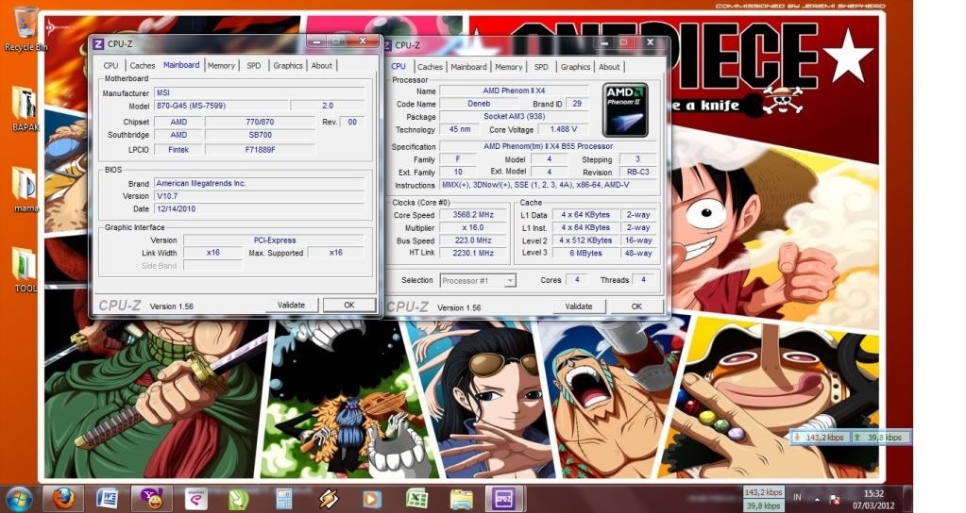Image resolution: width=966 pixels, height=513 pixels.
Task: Click Validate in Mainboard window
Action: (x=292, y=306)
